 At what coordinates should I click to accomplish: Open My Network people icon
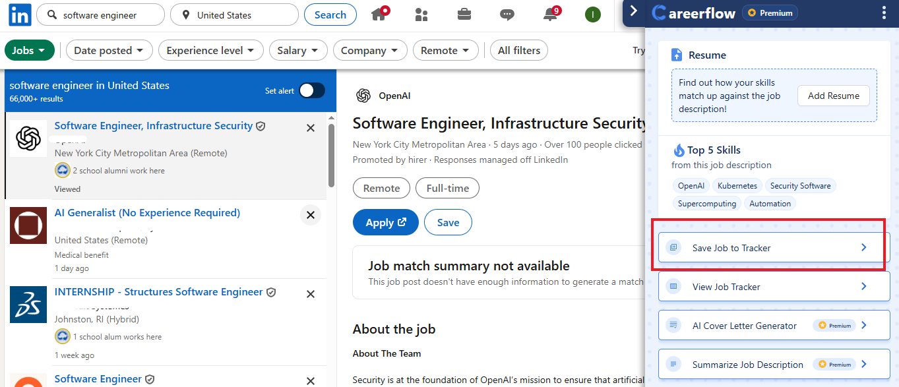pos(421,15)
